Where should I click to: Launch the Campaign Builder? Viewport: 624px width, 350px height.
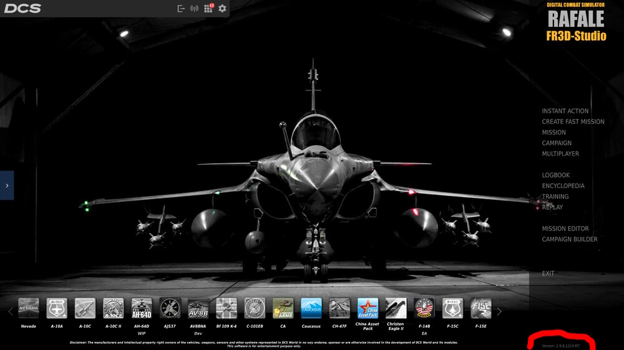570,240
